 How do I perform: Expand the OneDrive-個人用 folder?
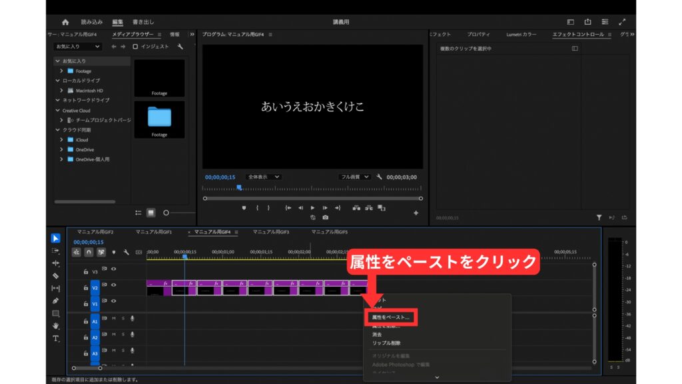tap(61, 159)
